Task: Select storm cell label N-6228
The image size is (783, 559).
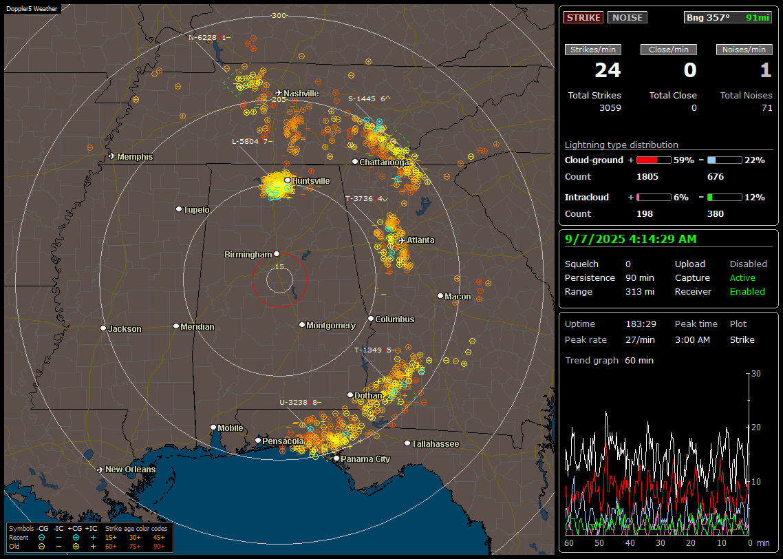Action: pos(210,37)
